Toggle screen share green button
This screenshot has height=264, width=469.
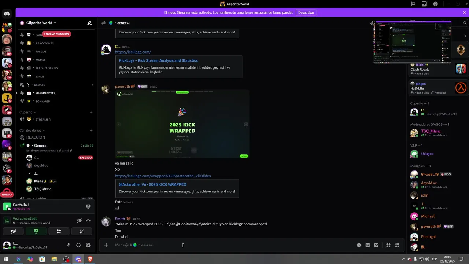point(36,231)
